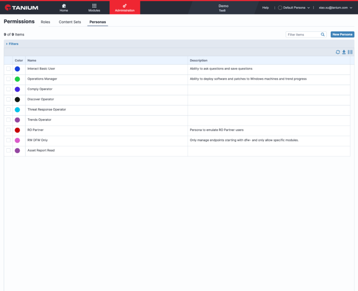This screenshot has width=358, height=291.
Task: Open the Default Persona dropdown
Action: 294,8
